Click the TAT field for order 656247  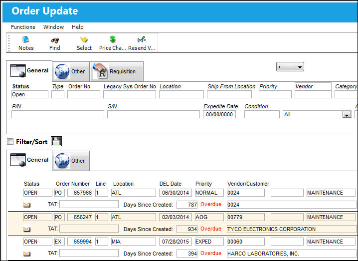[x=89, y=229]
